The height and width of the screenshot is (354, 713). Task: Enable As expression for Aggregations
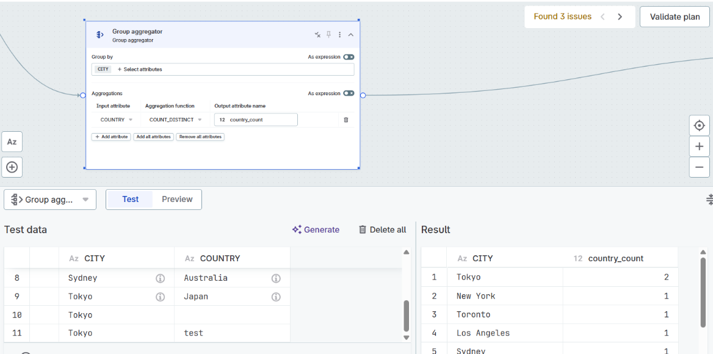[349, 93]
